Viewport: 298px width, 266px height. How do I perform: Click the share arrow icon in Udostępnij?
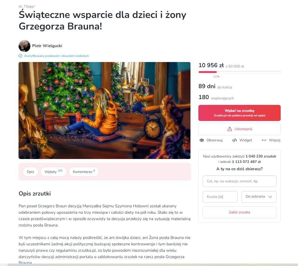(230, 129)
